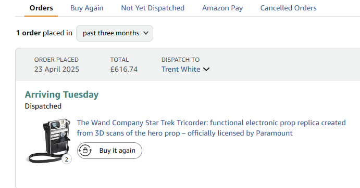Click the chevron in the time filter dropdown
Screen dimensions: 360x188
click(146, 33)
